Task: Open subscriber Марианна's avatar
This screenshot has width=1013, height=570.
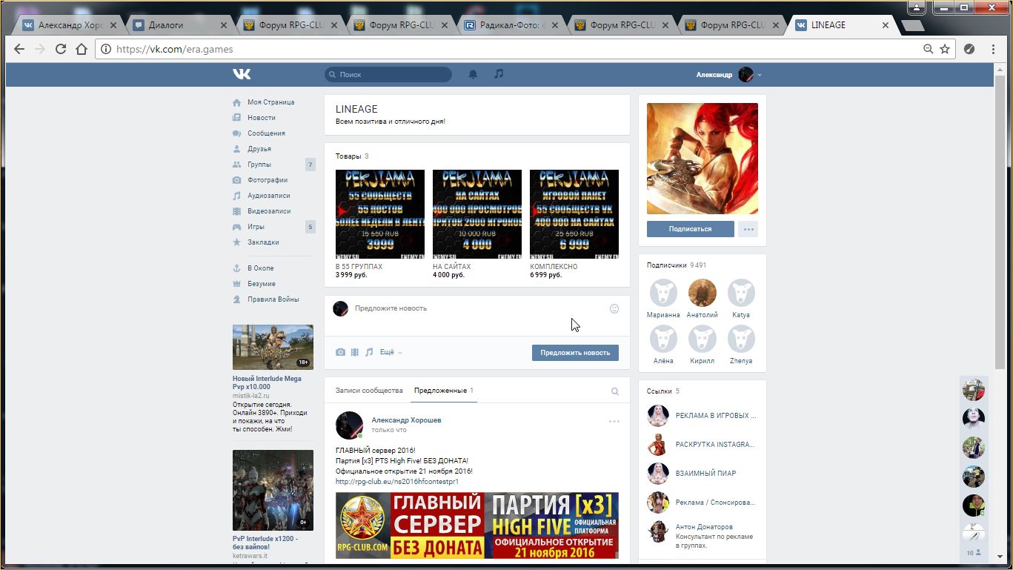Action: coord(663,293)
